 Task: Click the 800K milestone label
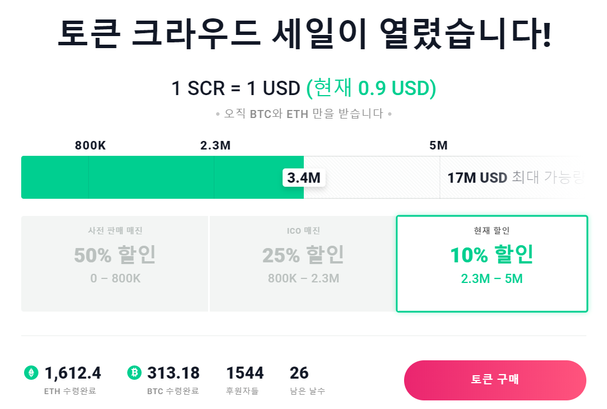(x=91, y=145)
